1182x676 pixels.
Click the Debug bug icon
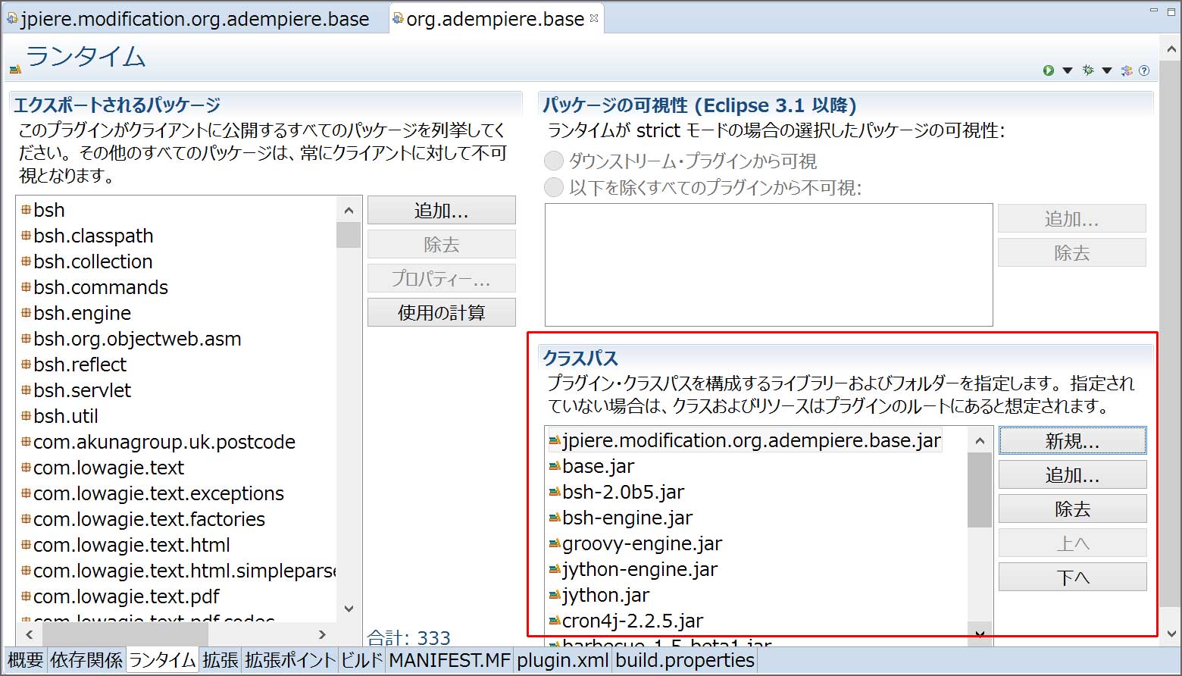[x=1088, y=70]
